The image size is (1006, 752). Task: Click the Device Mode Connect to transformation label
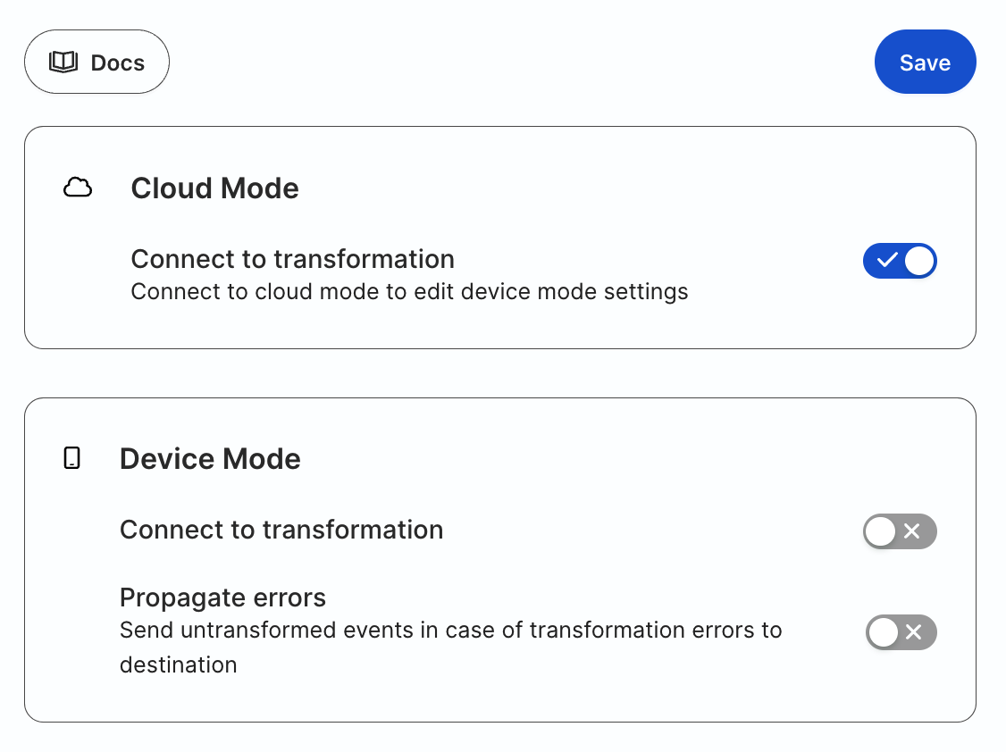(281, 530)
